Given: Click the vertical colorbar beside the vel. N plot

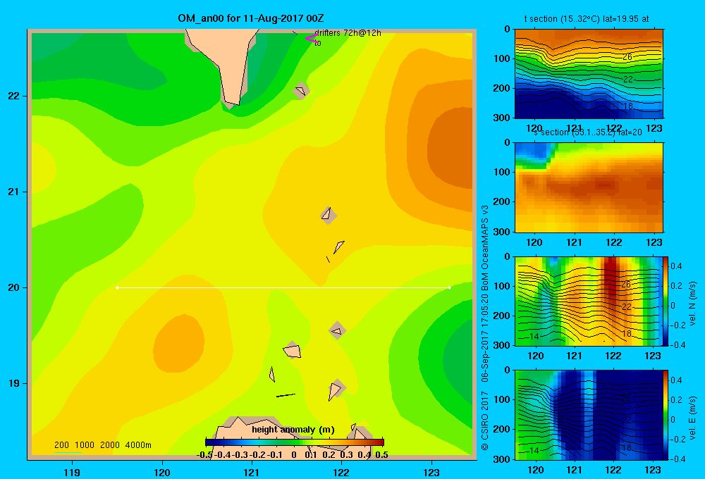Looking at the screenshot, I should [666, 301].
